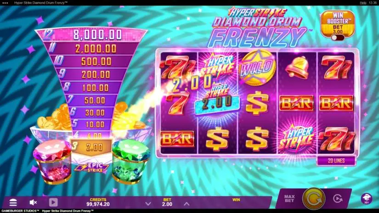This screenshot has height=213, width=379.
Task: Toggle the Win Booster switch
Action: 338,38
